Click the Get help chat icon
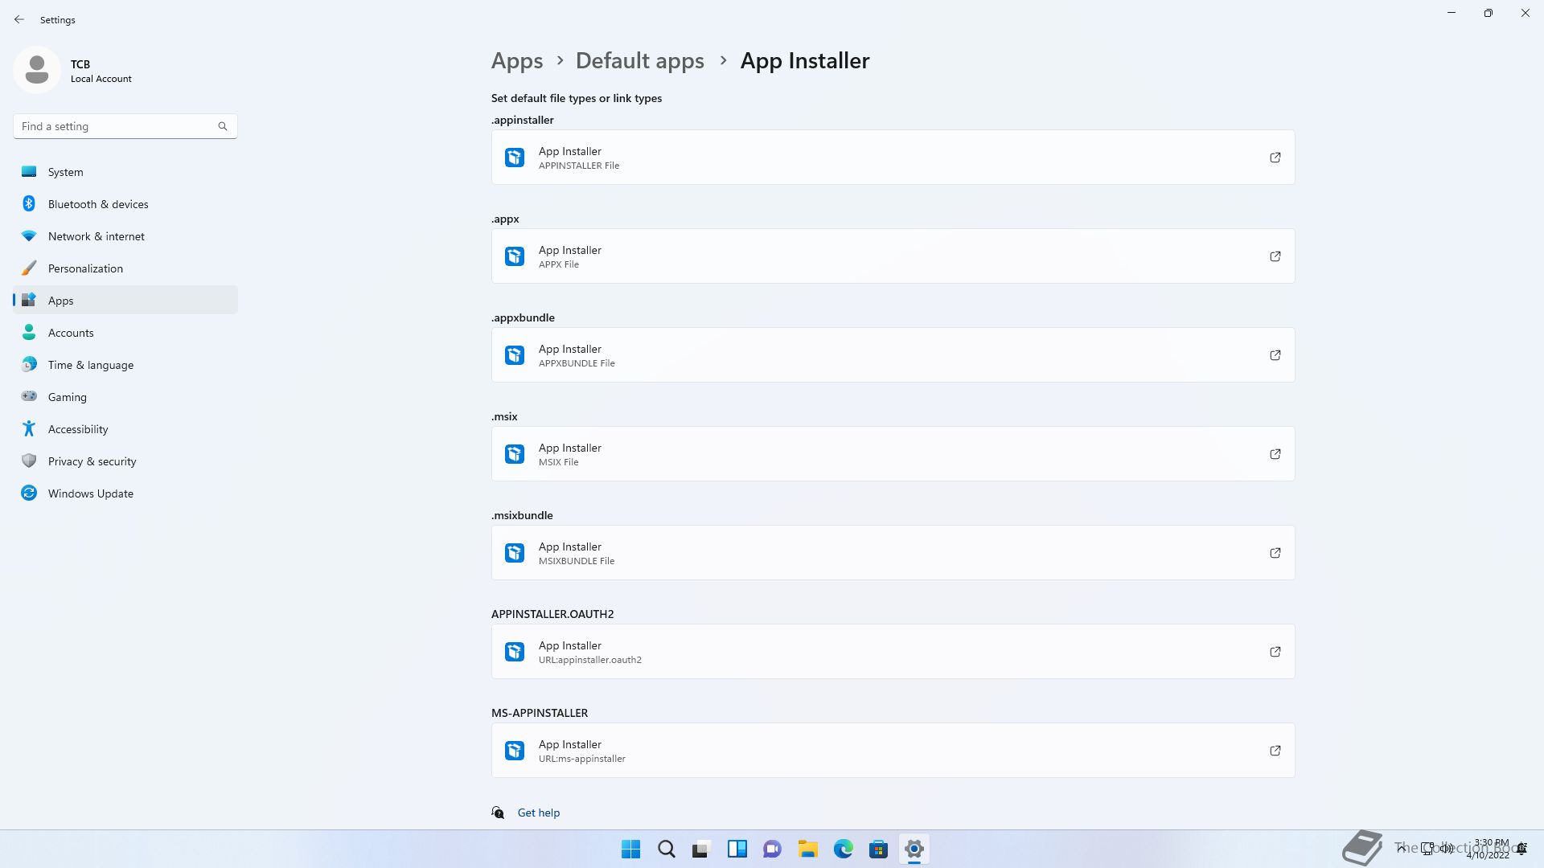1544x868 pixels. 498,813
